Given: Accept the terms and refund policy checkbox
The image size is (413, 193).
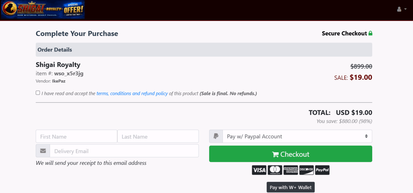Looking at the screenshot, I should 38,93.
